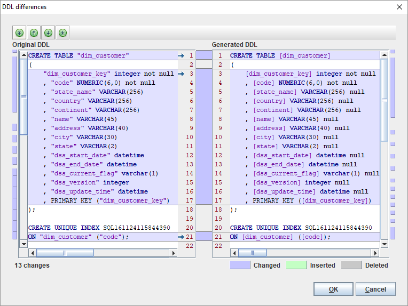Click the Inserted green legend swatch
408x306 pixels.
295,265
